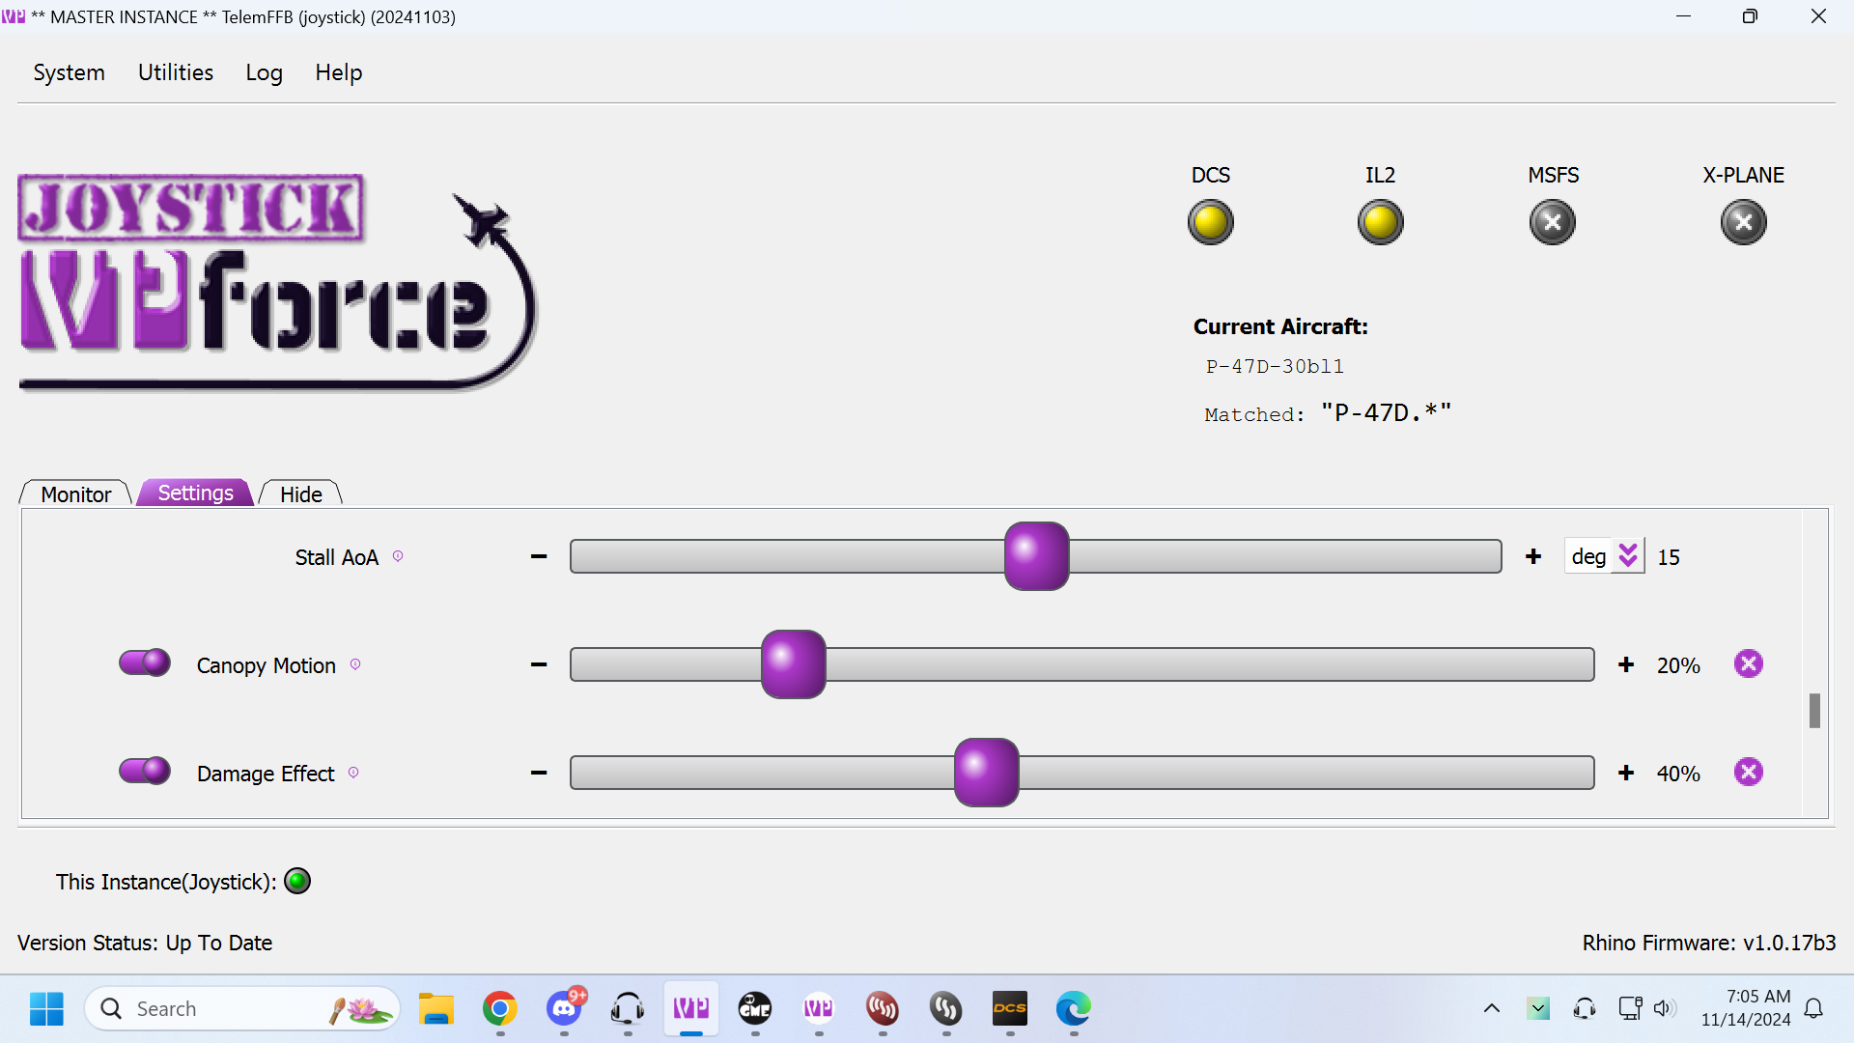Click the DCS status indicator light
The width and height of the screenshot is (1854, 1043).
click(x=1210, y=222)
